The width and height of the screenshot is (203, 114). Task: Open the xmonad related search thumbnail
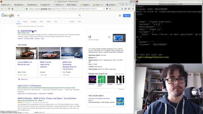[111, 79]
